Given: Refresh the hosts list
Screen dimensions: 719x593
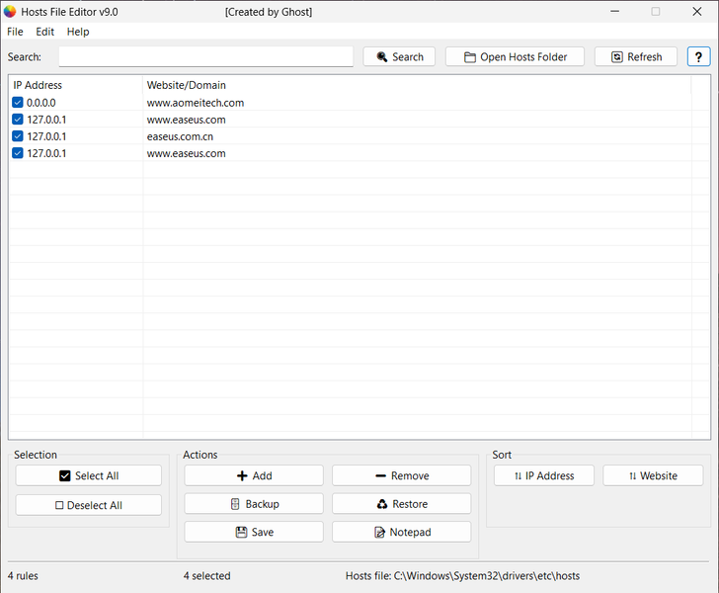Looking at the screenshot, I should click(x=636, y=57).
